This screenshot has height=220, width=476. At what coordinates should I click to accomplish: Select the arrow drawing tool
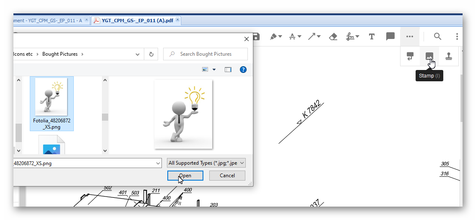[x=312, y=37]
